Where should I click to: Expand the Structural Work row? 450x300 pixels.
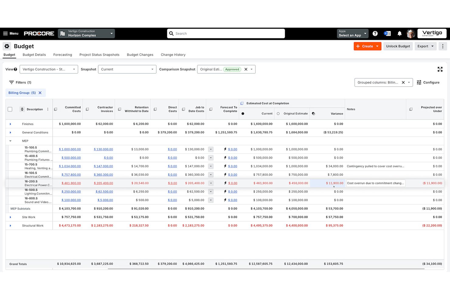click(x=10, y=226)
